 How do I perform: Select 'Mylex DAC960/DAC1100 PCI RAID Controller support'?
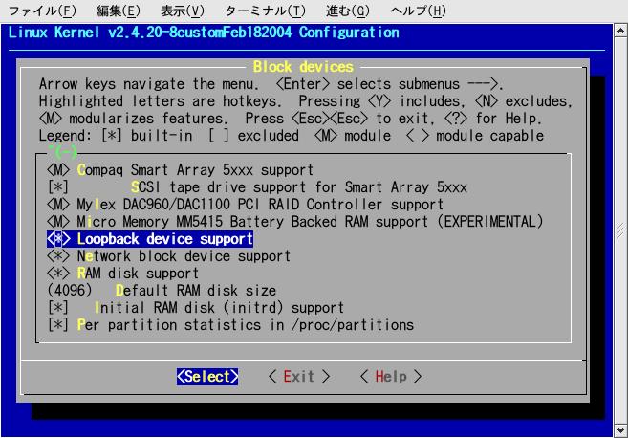260,205
